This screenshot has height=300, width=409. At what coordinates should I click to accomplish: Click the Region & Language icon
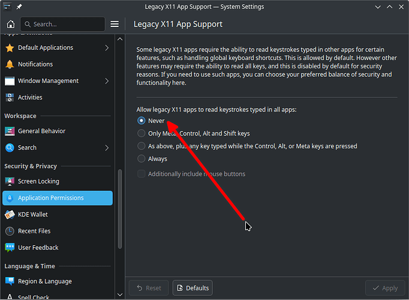(x=10, y=281)
